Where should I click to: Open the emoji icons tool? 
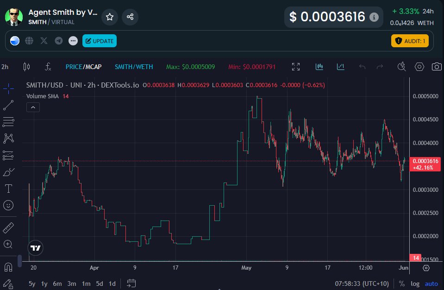click(8, 205)
